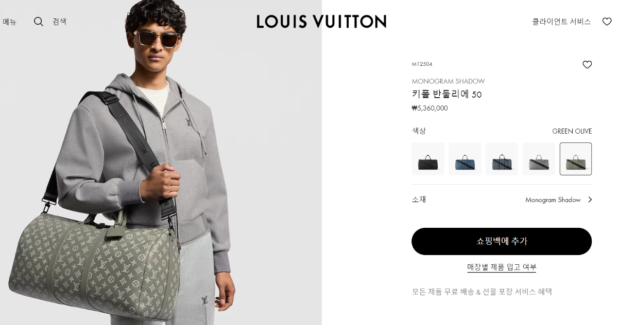
Task: Open 클라이언트 서비스 link
Action: [x=561, y=22]
